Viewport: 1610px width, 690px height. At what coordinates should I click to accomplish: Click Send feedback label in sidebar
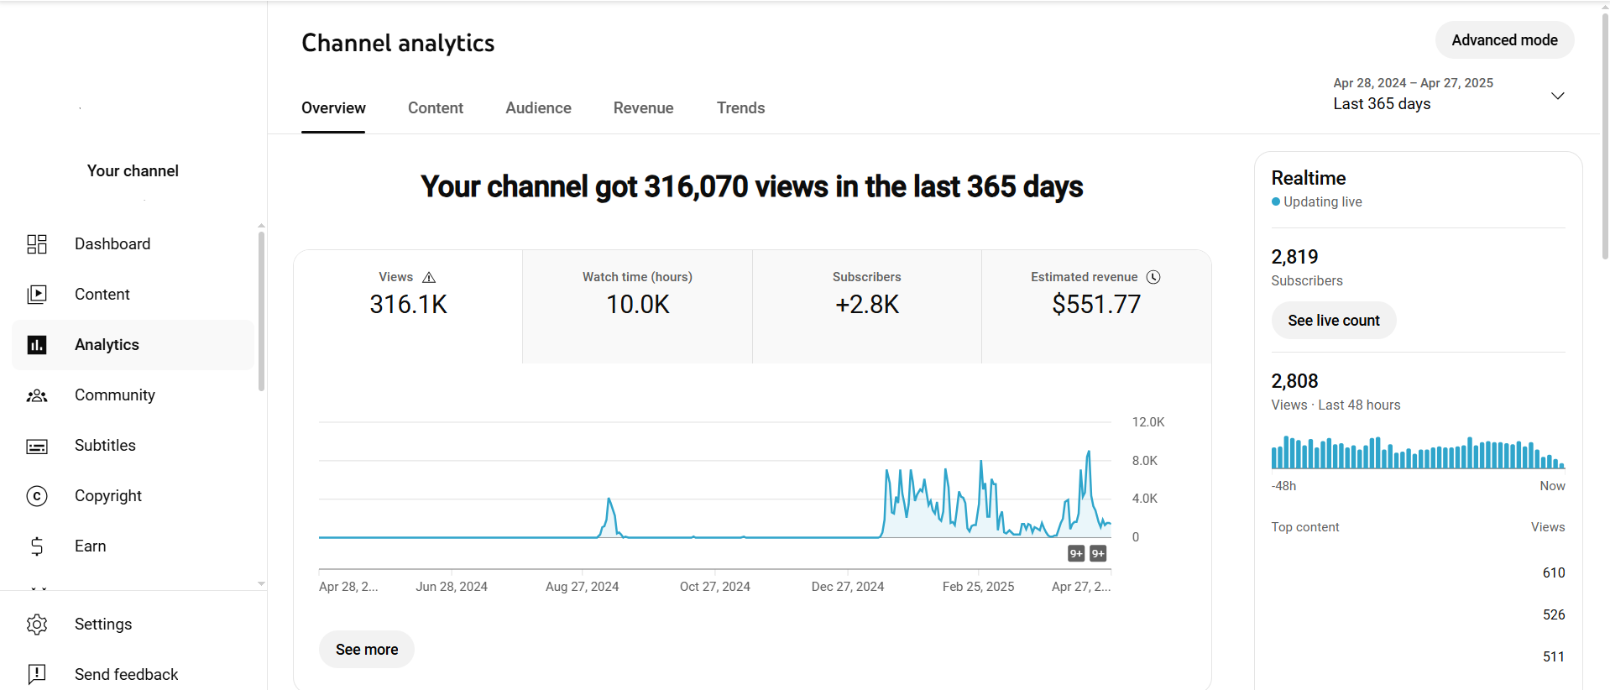[x=126, y=675]
